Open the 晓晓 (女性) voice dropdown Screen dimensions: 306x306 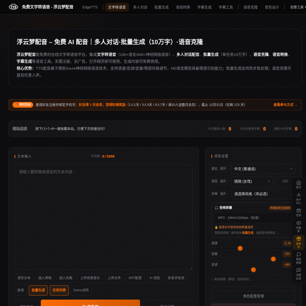tap(252, 181)
